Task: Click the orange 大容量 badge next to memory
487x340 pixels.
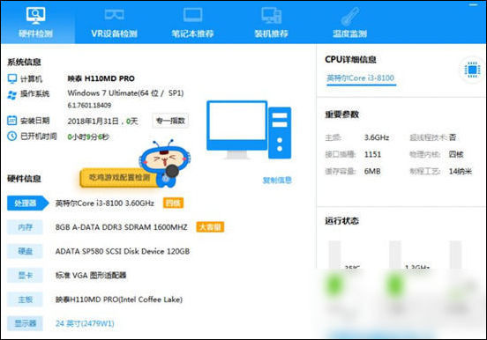Action: [x=210, y=227]
